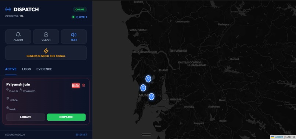Image resolution: width=296 pixels, height=139 pixels.
Task: Generate a mock SOS signal
Action: pos(46,53)
